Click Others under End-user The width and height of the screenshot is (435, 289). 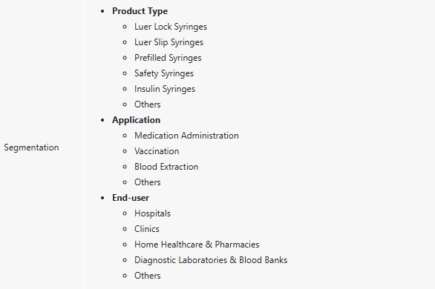(147, 276)
